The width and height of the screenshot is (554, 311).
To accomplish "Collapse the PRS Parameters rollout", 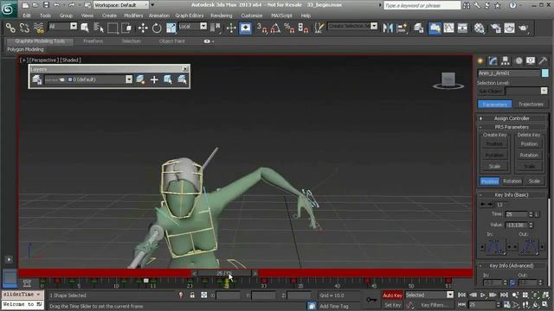I will click(x=512, y=127).
